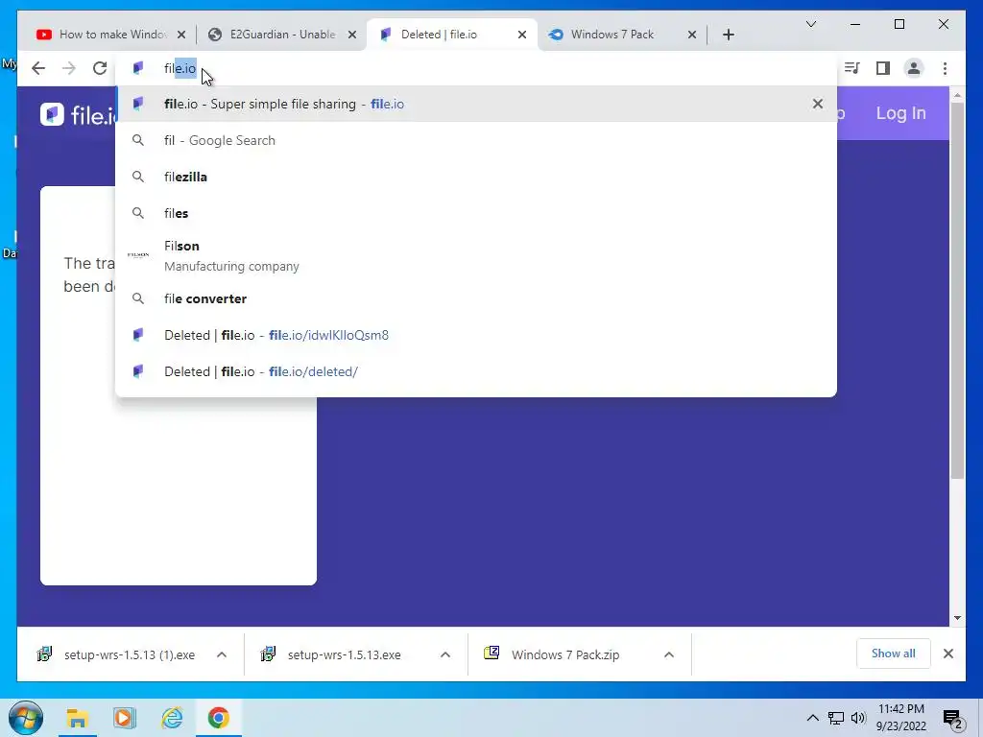Select the files search suggestion
Image resolution: width=983 pixels, height=737 pixels.
[x=476, y=213]
